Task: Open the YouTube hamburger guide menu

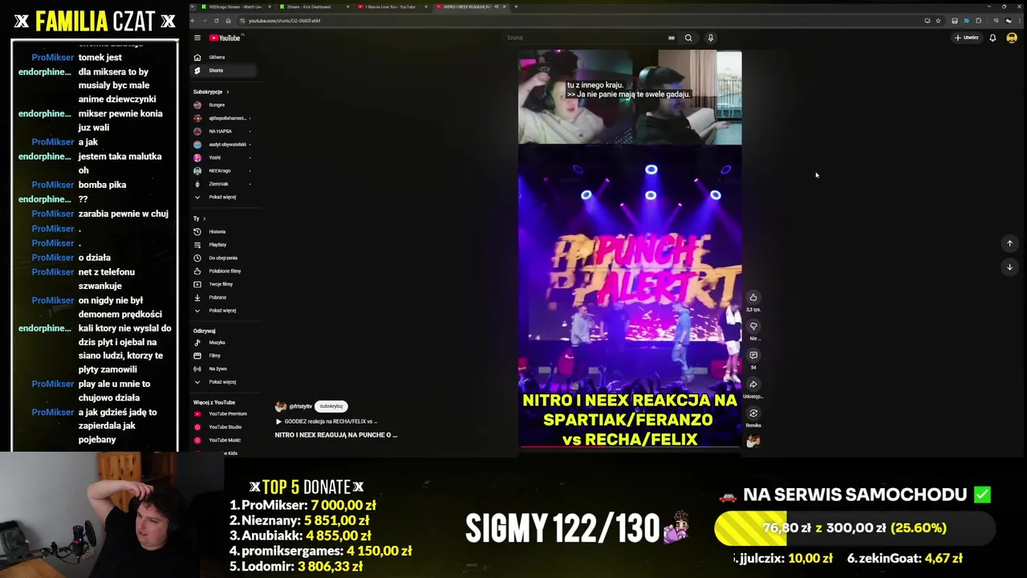Action: (x=197, y=38)
